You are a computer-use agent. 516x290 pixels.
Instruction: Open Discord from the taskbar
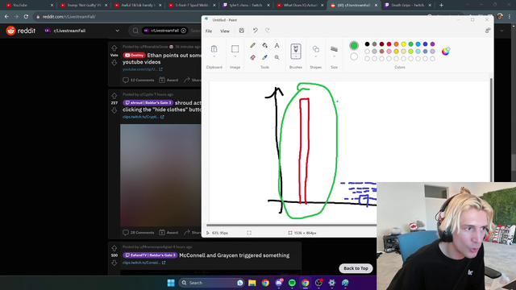pyautogui.click(x=279, y=283)
